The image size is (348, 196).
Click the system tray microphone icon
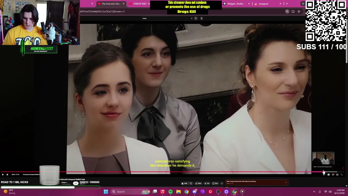click(x=320, y=192)
